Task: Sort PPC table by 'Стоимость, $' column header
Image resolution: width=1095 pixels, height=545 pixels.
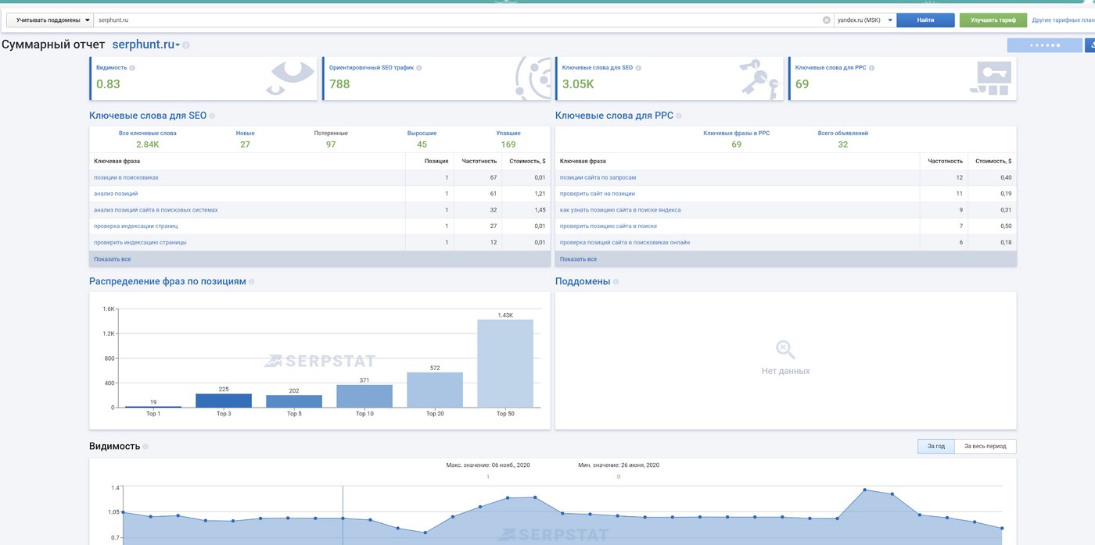Action: click(993, 161)
